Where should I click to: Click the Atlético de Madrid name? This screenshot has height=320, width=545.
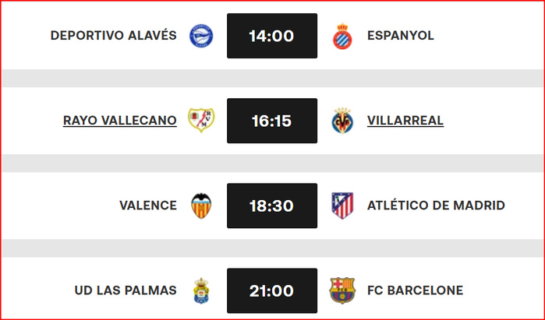(436, 206)
